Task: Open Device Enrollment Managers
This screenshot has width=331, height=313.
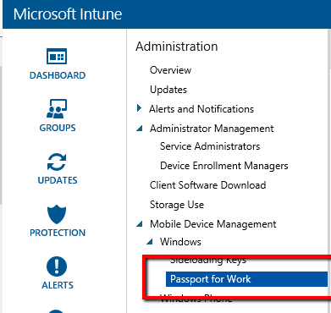Action: pyautogui.click(x=224, y=166)
